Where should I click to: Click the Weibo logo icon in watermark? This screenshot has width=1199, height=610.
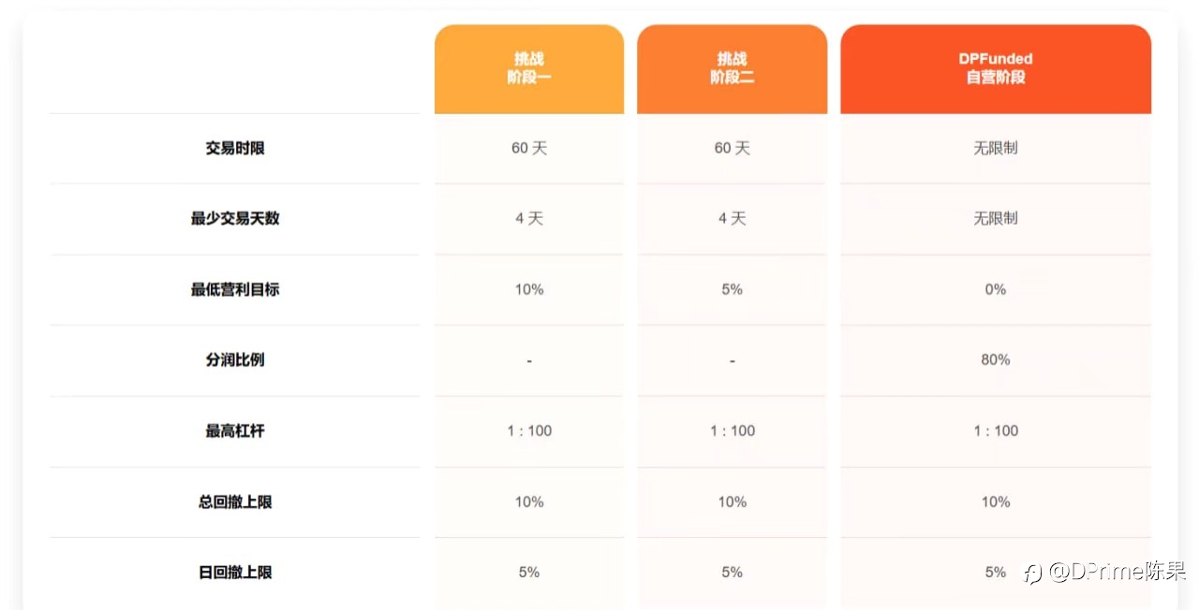pyautogui.click(x=1033, y=572)
